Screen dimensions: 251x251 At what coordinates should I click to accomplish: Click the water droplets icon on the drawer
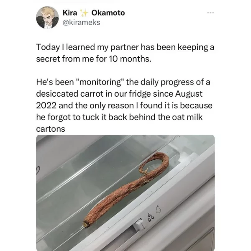click(151, 217)
